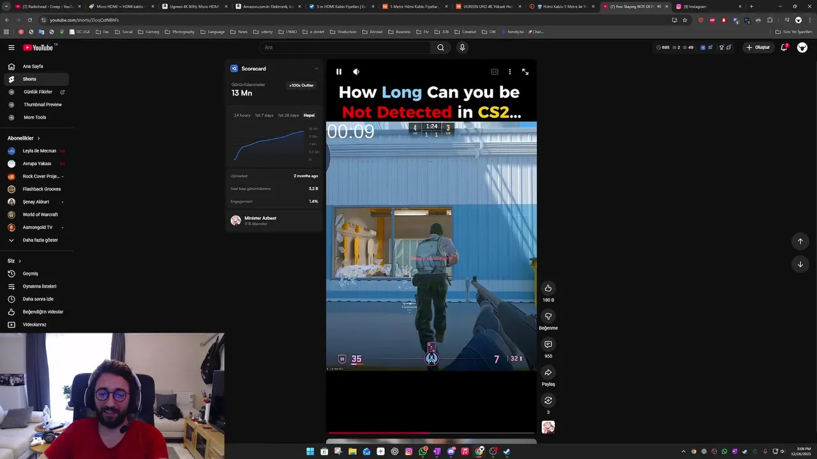
Task: Open WhatsApp from the taskbar
Action: (423, 451)
